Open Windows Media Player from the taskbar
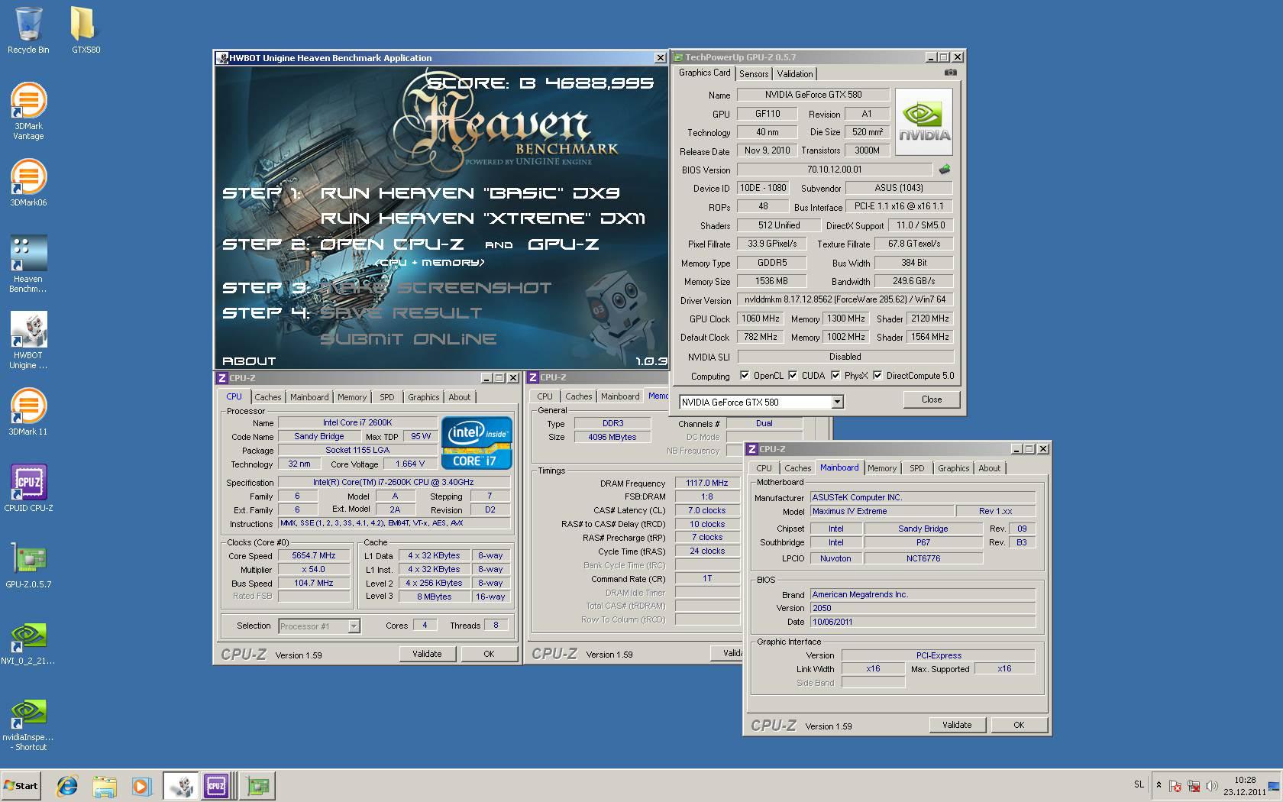Screen dimensions: 1283x802 pos(141,785)
